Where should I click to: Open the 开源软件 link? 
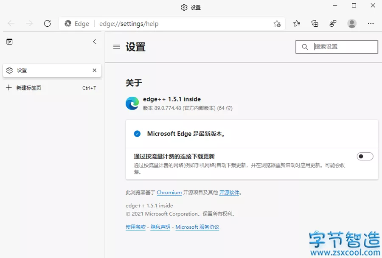[229, 193]
